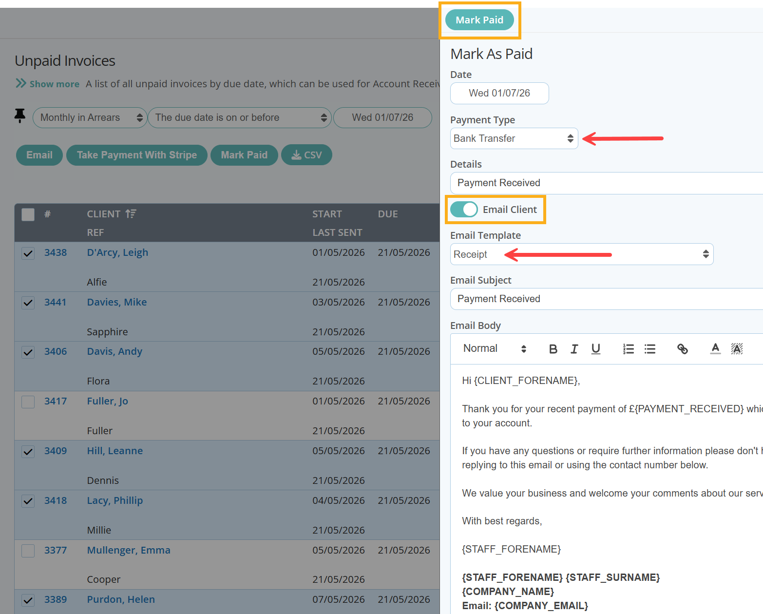
Task: Click the CLIENT column sort icon
Action: point(131,213)
